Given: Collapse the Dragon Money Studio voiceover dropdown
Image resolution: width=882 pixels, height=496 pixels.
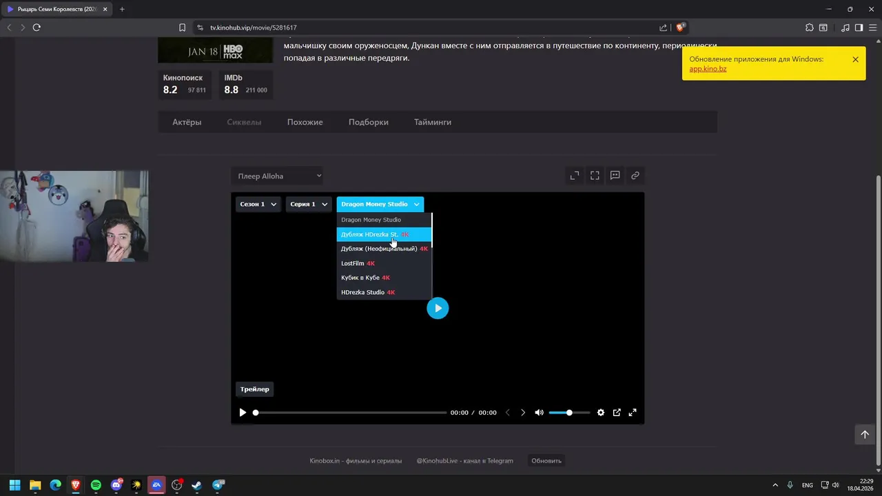Looking at the screenshot, I should [380, 204].
